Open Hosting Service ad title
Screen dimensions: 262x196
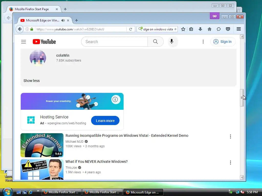click(x=54, y=117)
